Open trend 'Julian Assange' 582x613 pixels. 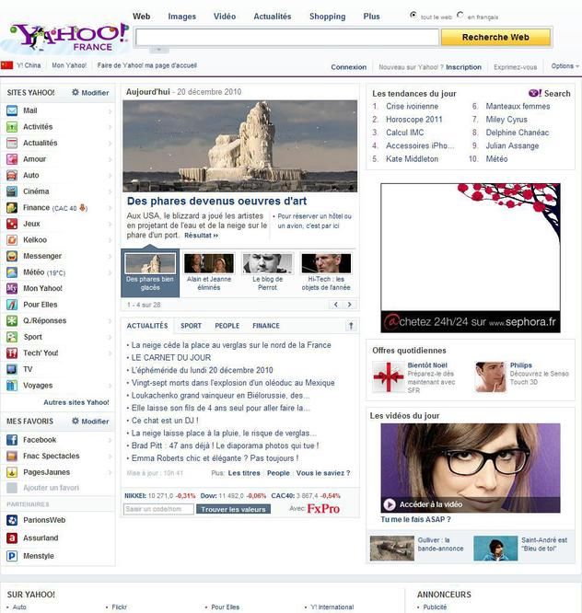point(512,145)
